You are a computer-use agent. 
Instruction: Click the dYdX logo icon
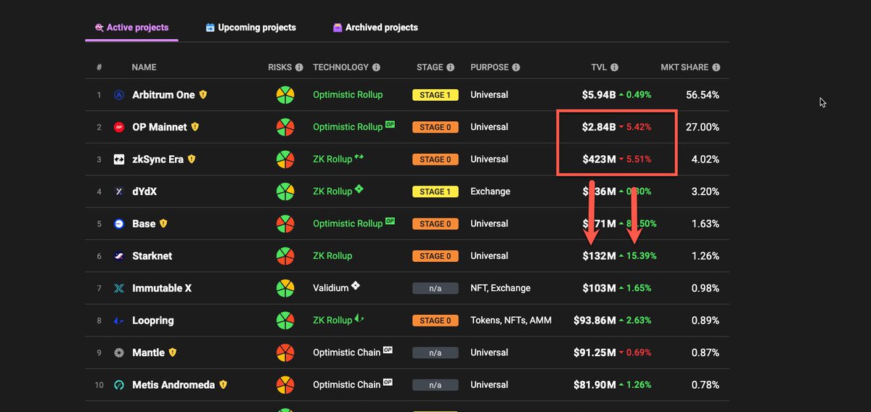[119, 191]
